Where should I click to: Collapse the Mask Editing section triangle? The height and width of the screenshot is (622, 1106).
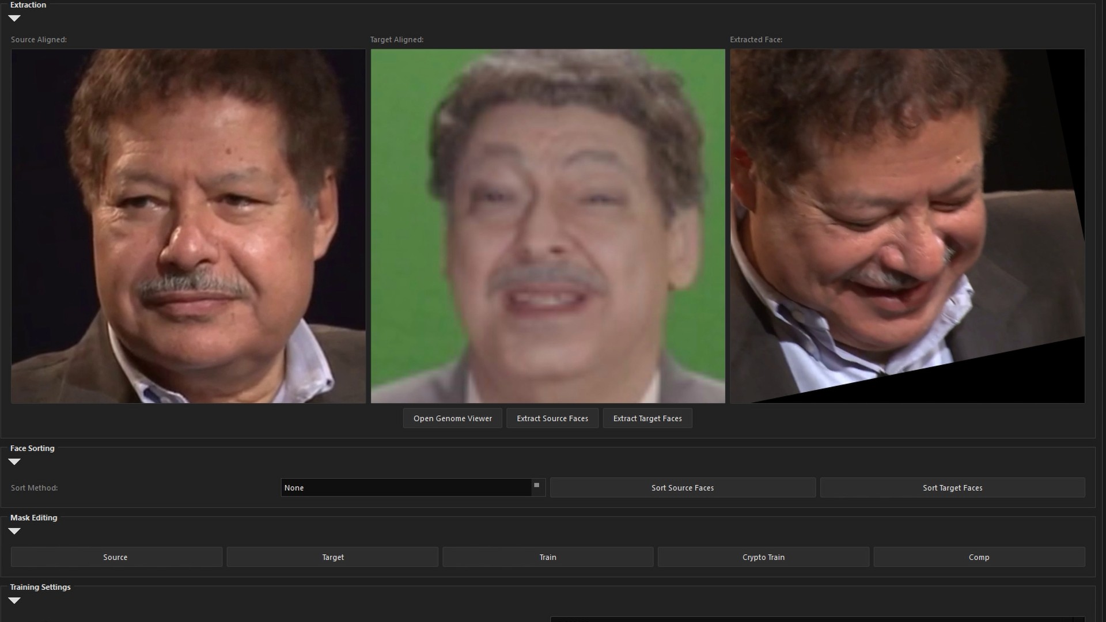click(14, 531)
